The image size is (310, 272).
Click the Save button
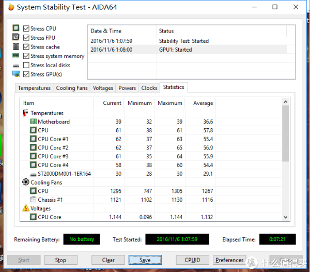(x=145, y=260)
